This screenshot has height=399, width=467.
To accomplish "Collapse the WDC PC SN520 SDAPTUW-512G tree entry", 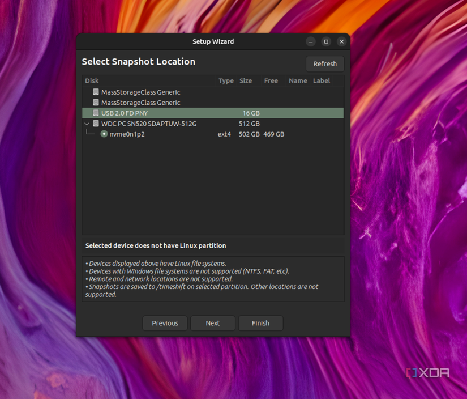I will 87,124.
